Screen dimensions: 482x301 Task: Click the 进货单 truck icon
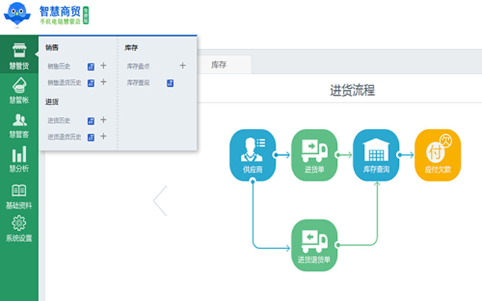coord(314,155)
